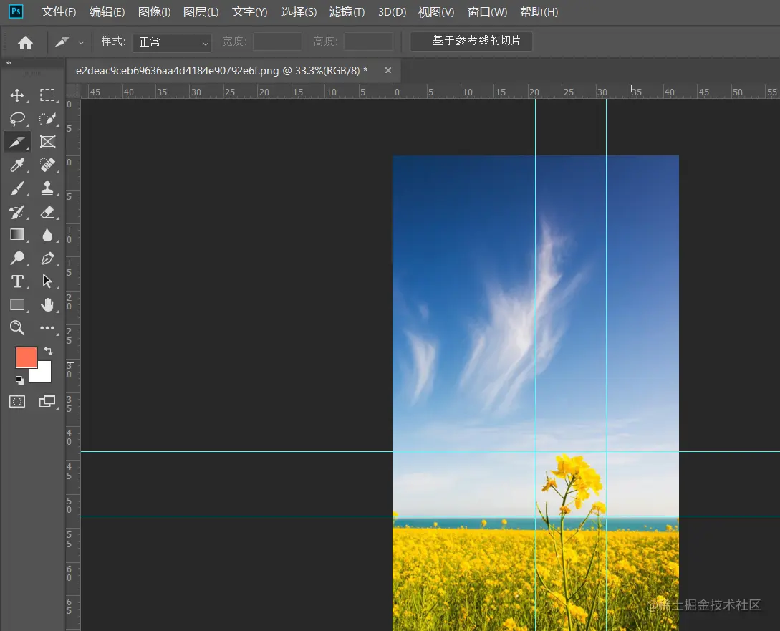Select the Gradient tool
The height and width of the screenshot is (631, 780).
point(17,235)
